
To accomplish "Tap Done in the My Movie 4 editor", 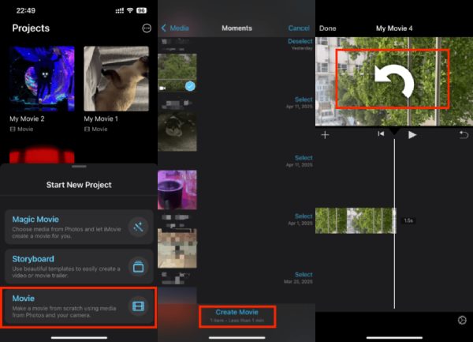I will pos(328,28).
